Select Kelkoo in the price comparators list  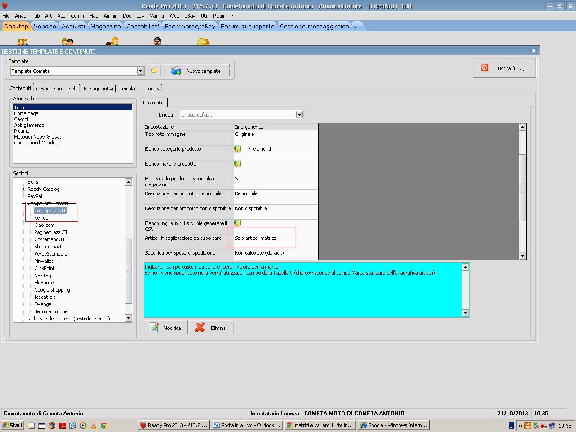coord(41,218)
